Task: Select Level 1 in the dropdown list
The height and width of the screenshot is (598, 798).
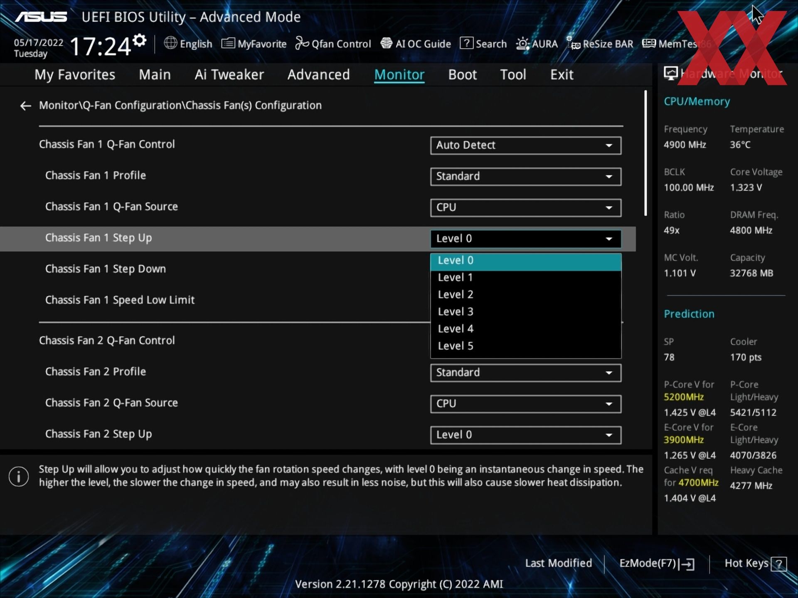Action: point(526,277)
